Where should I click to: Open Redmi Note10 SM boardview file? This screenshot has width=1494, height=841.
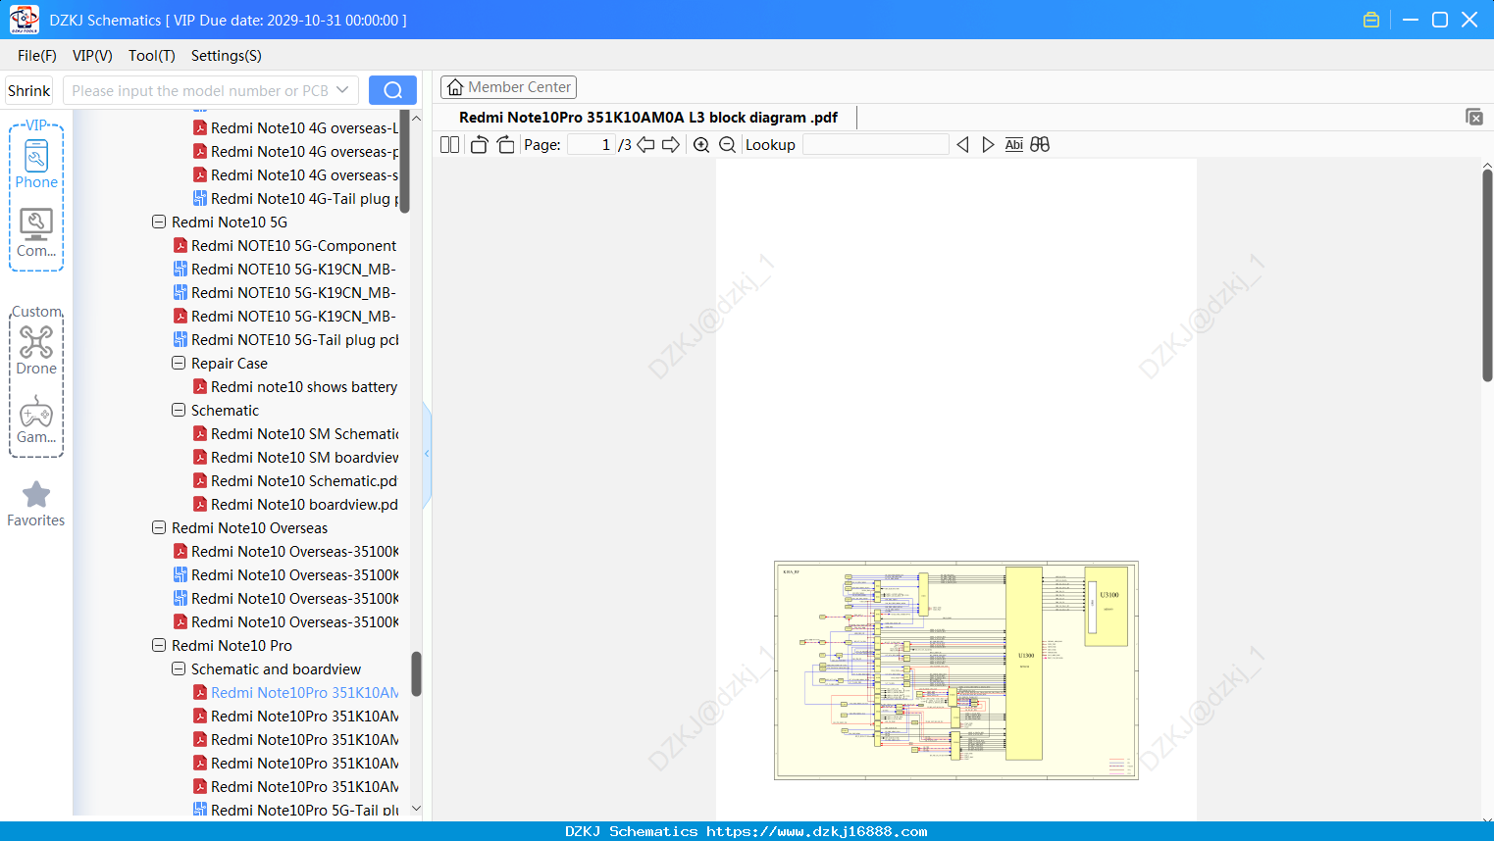tap(296, 457)
